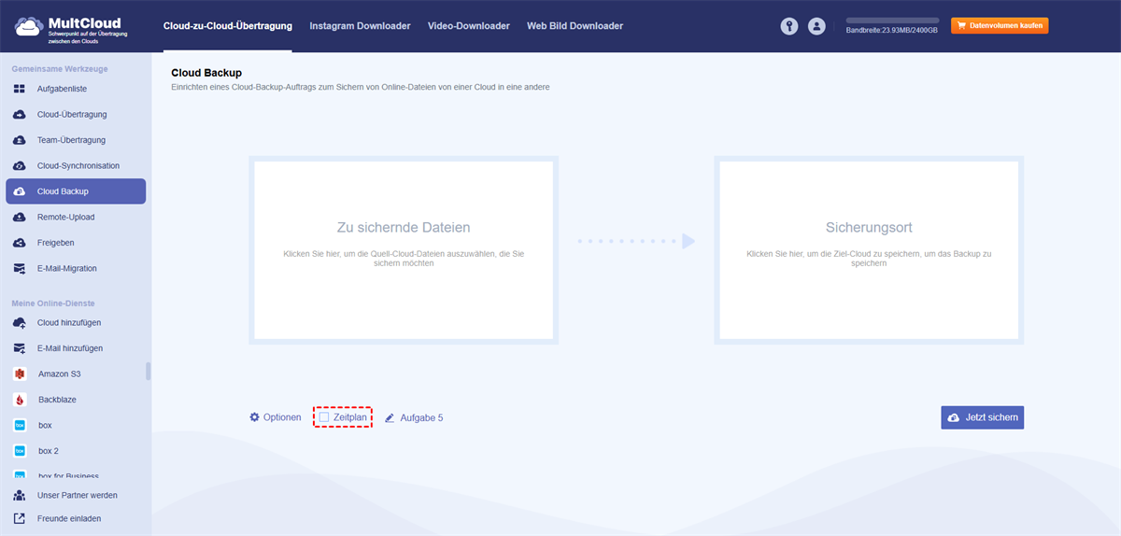The width and height of the screenshot is (1121, 536).
Task: Click the Remote-Upload icon
Action: (x=19, y=217)
